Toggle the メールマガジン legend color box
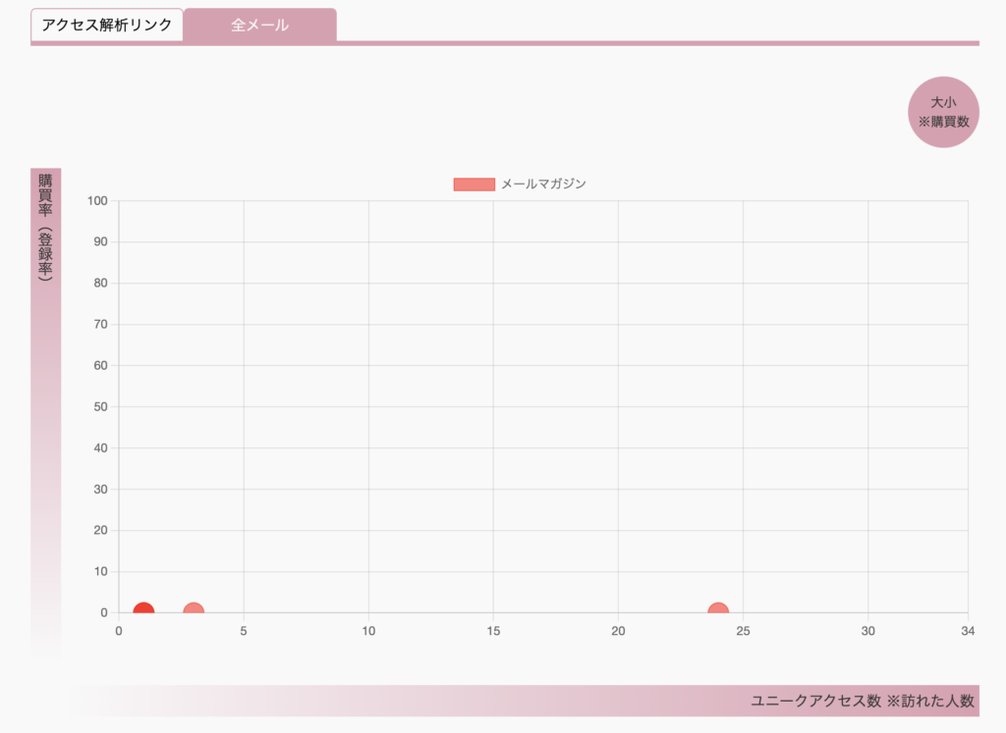 pyautogui.click(x=474, y=184)
